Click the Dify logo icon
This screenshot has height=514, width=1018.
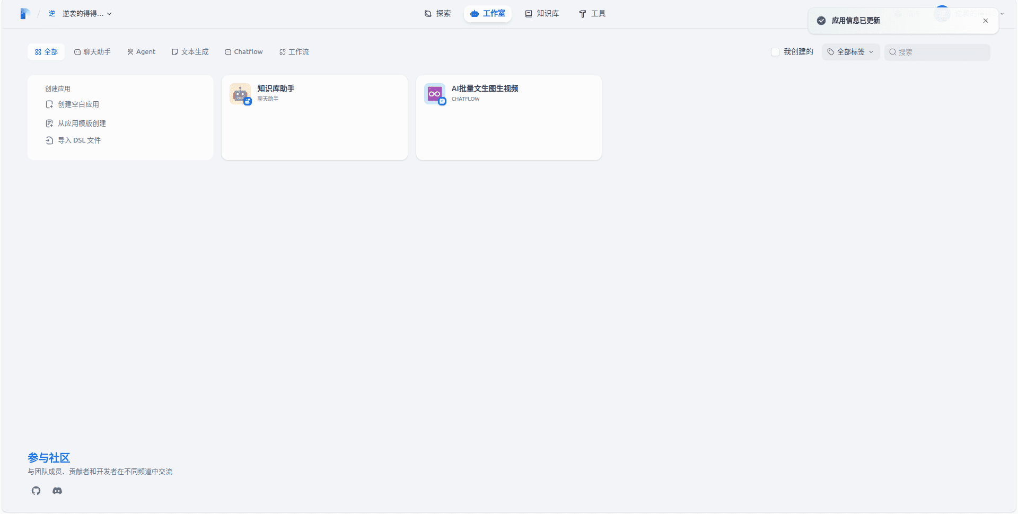[25, 14]
